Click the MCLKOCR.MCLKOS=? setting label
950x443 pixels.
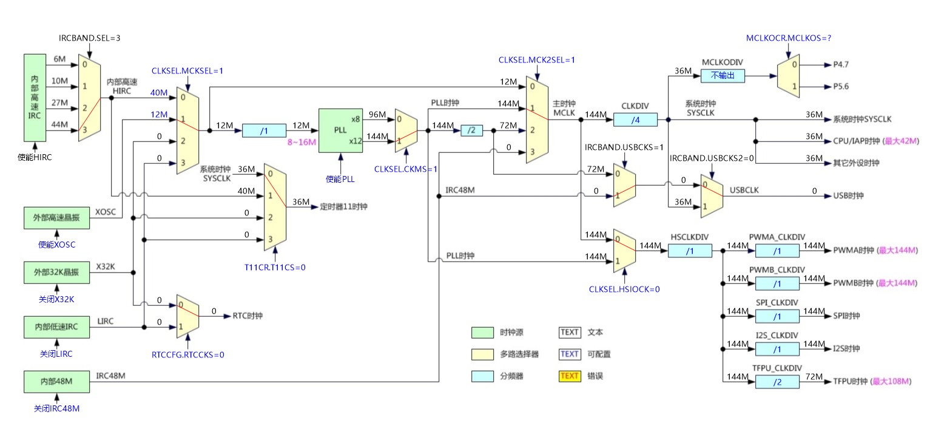click(788, 38)
